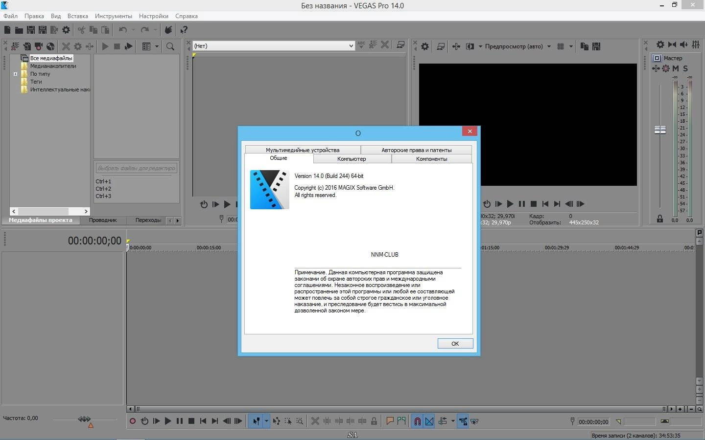Viewport: 705px width, 440px height.
Task: Click the timeline cursor position field
Action: 593,422
